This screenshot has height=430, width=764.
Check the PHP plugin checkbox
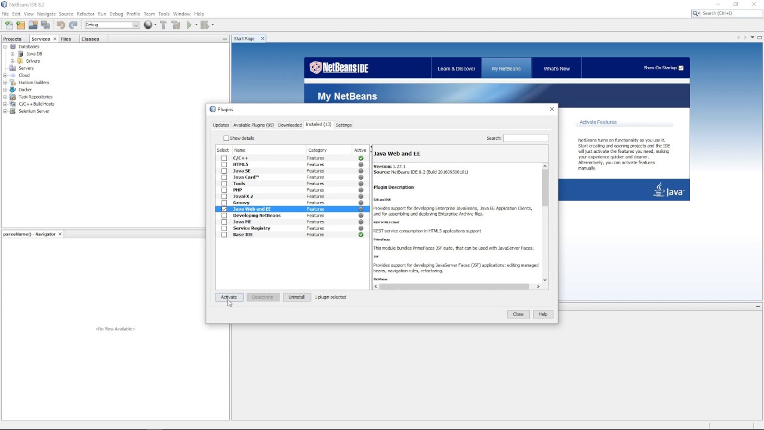pos(224,190)
